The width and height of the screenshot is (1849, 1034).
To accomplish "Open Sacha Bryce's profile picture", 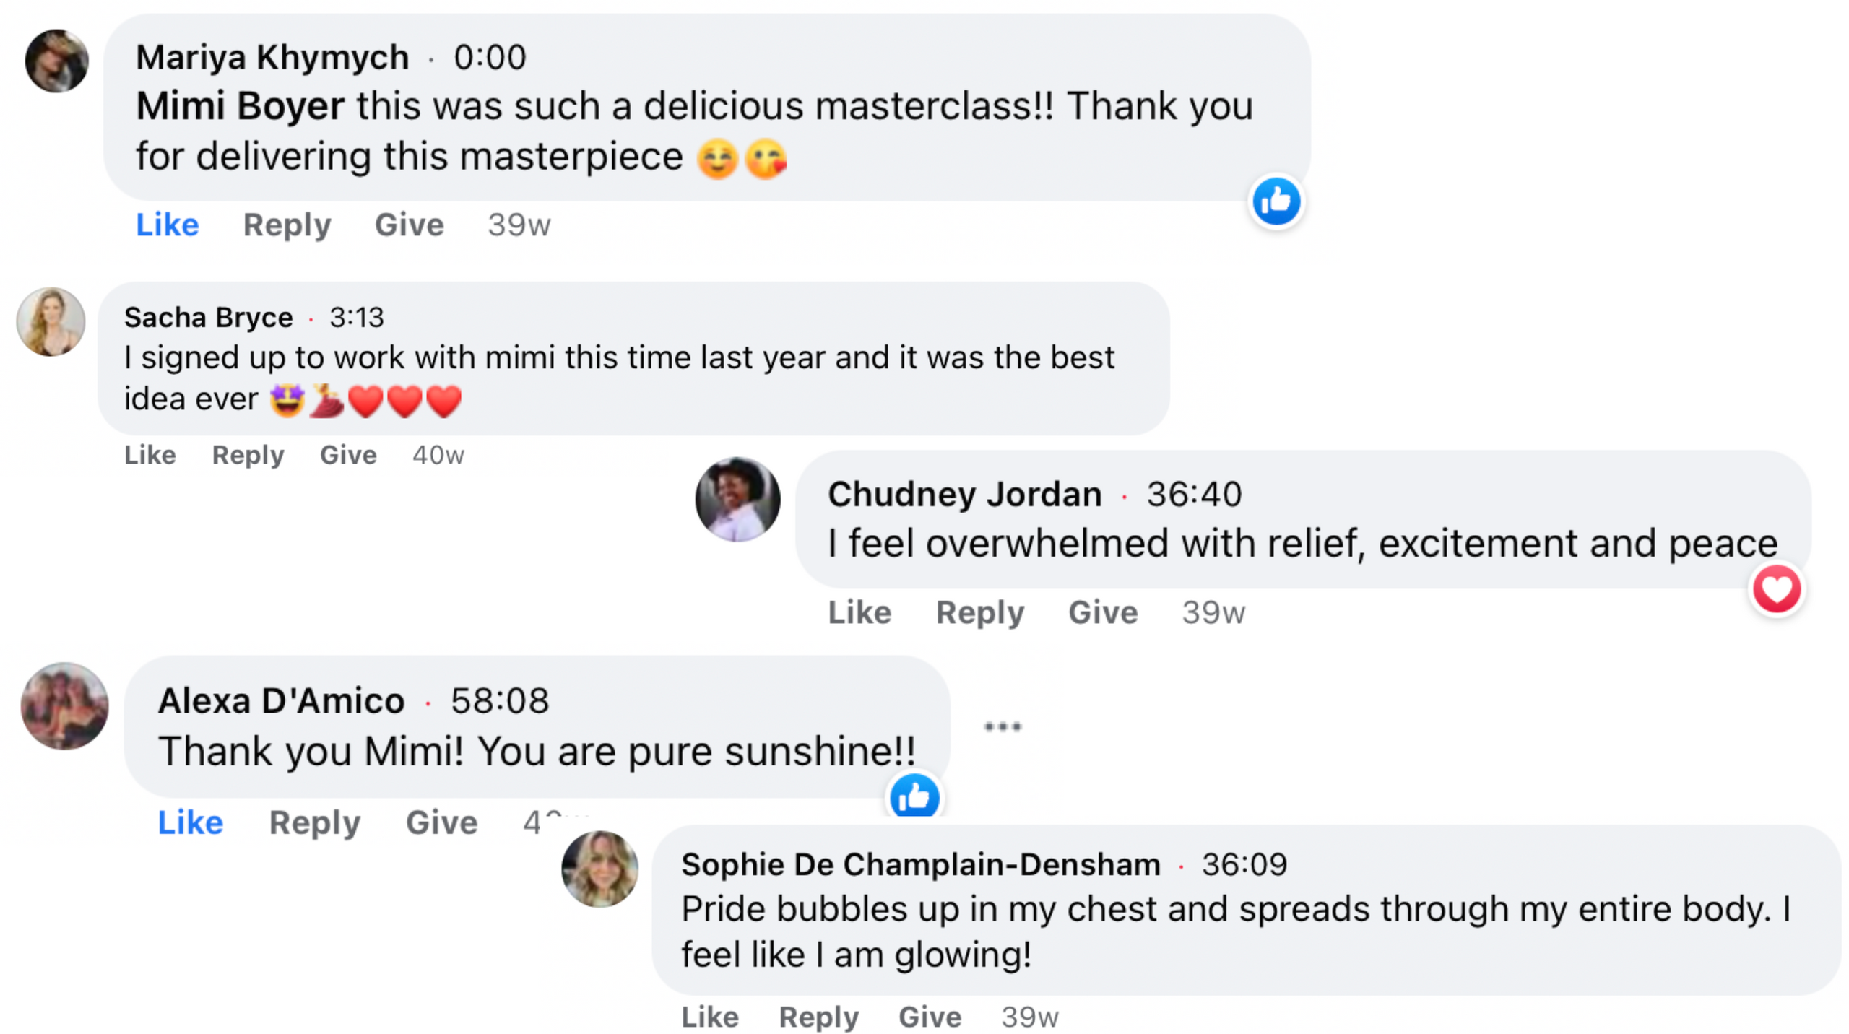I will pos(51,321).
